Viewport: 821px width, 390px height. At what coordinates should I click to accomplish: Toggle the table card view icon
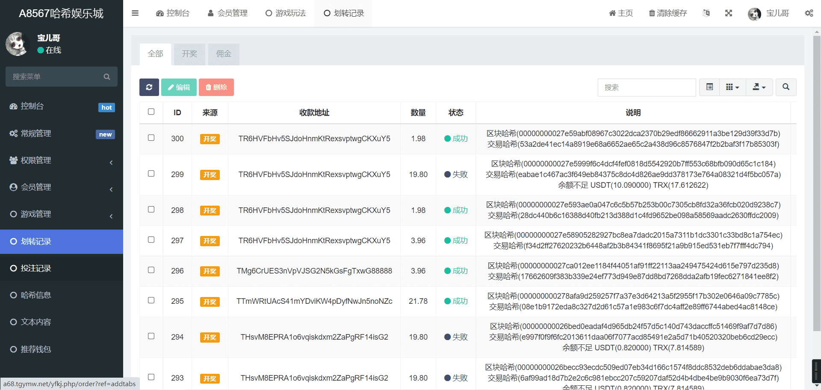point(709,87)
